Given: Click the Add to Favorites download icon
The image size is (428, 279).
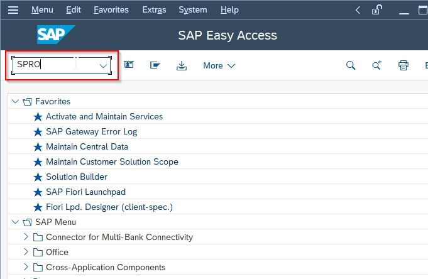Looking at the screenshot, I should pyautogui.click(x=182, y=65).
